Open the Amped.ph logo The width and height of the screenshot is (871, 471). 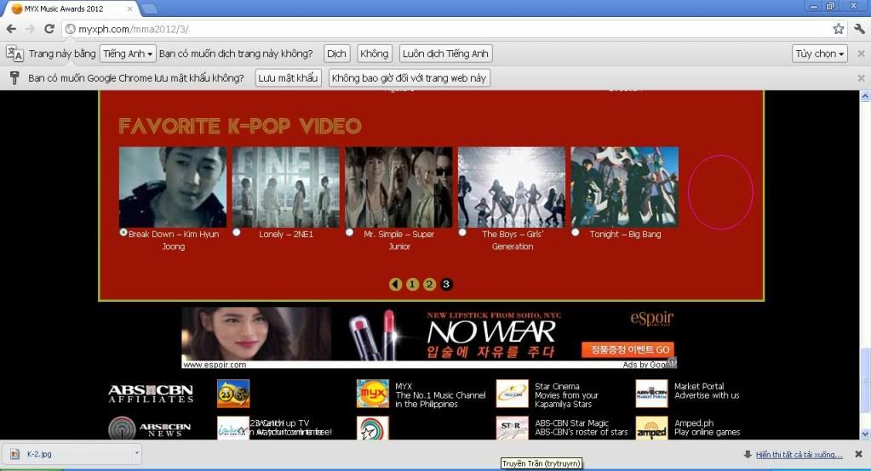[651, 428]
